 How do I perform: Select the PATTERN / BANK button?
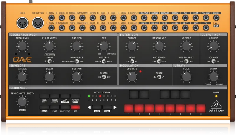[x=76, y=96]
